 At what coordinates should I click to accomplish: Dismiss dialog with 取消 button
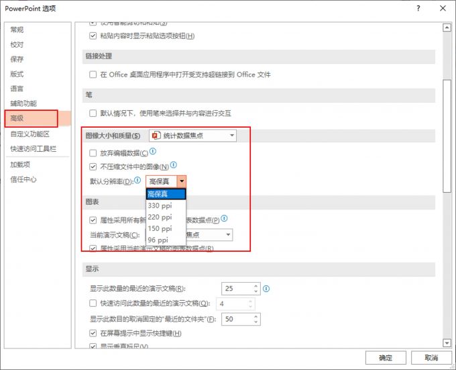pyautogui.click(x=431, y=357)
